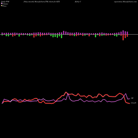Click the 'Volume' legend label

pyautogui.click(x=5, y=4)
